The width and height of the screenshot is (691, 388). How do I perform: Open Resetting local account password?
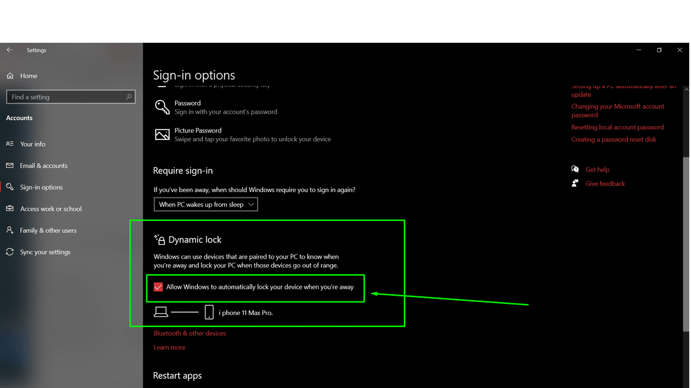click(x=617, y=127)
